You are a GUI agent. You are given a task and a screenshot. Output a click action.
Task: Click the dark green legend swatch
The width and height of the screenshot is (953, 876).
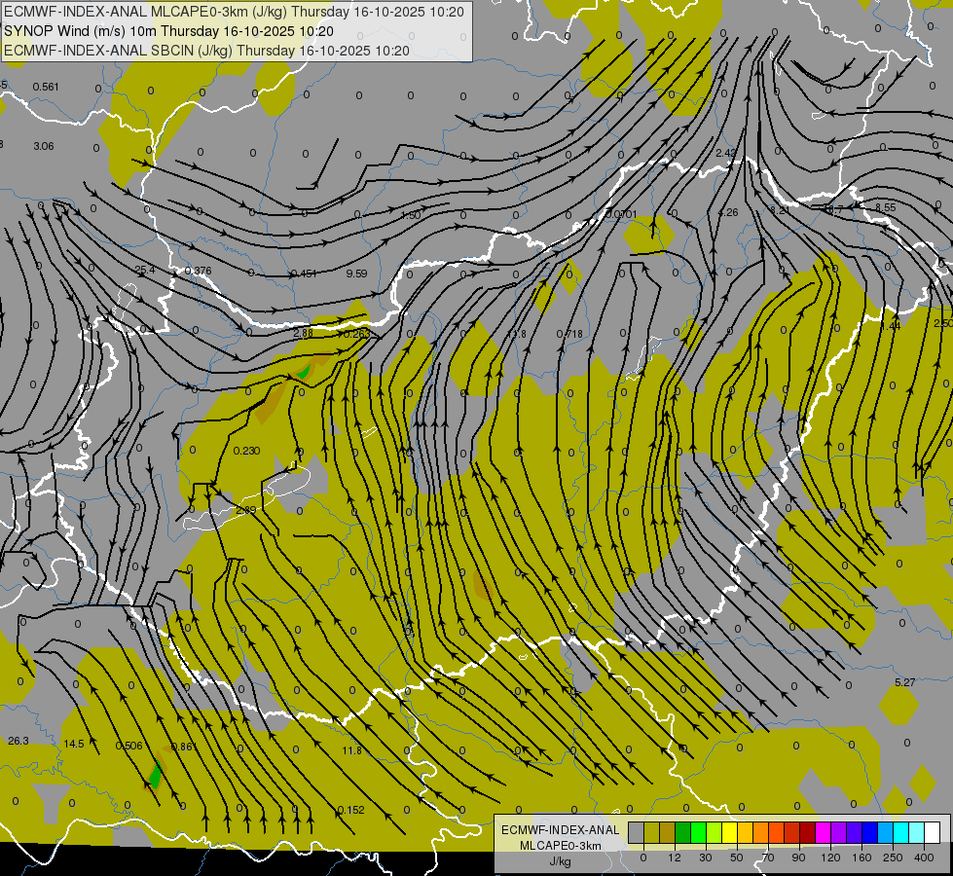[x=683, y=832]
